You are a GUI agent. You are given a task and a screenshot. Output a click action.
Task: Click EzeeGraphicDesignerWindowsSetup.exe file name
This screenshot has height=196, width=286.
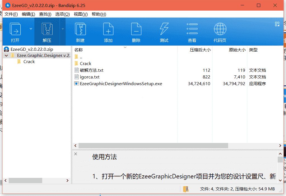(121, 84)
